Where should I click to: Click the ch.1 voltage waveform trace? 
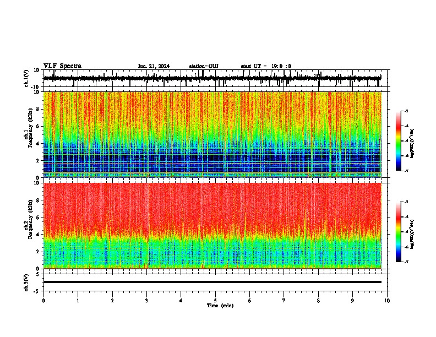click(x=212, y=78)
